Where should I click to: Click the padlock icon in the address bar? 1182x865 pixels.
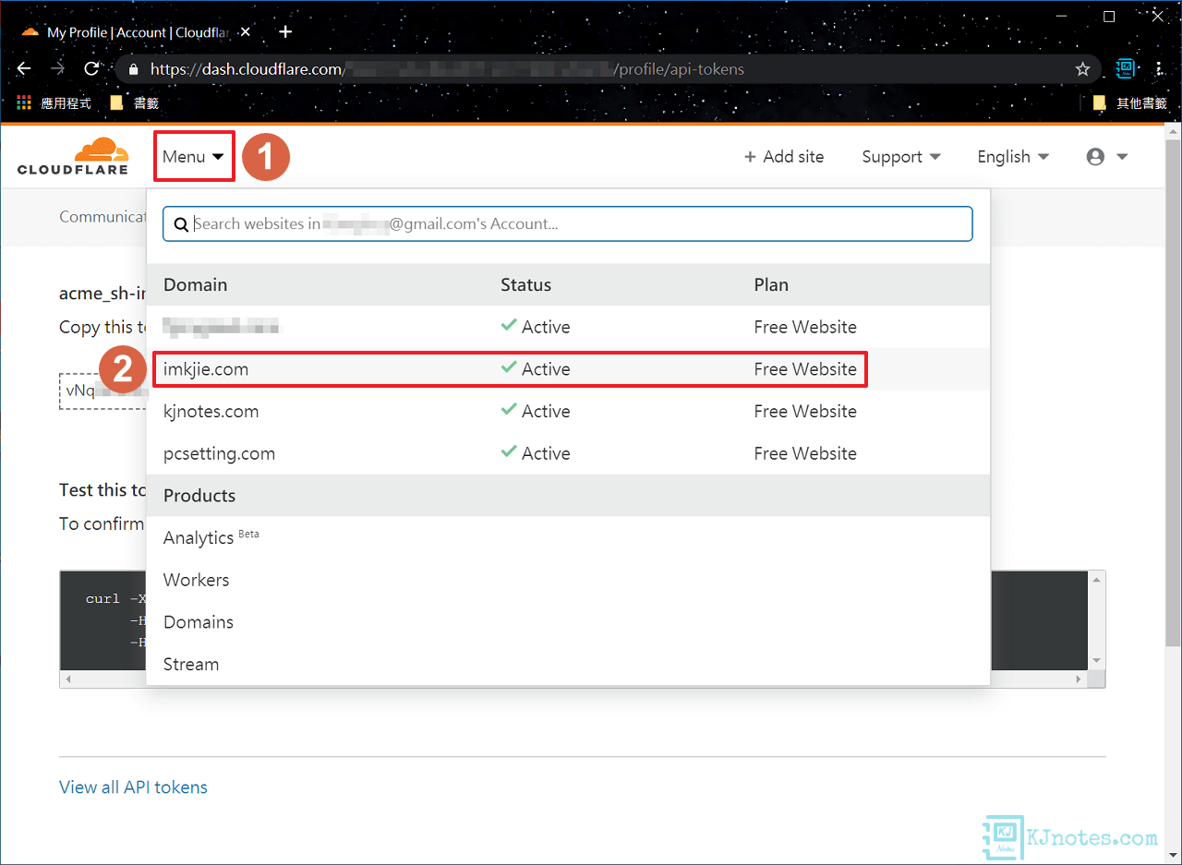point(134,69)
